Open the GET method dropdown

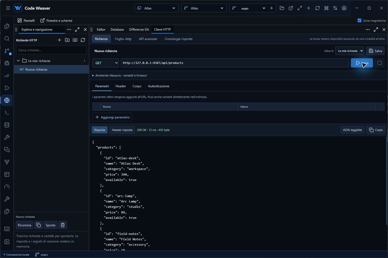105,63
